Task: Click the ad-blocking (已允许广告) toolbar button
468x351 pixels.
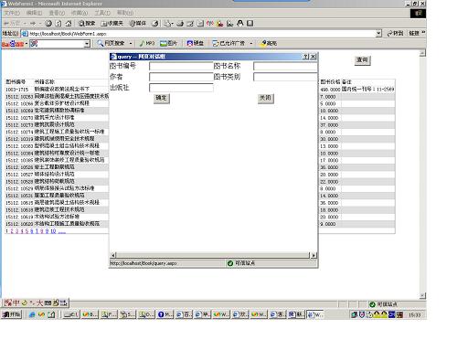Action: (x=229, y=43)
